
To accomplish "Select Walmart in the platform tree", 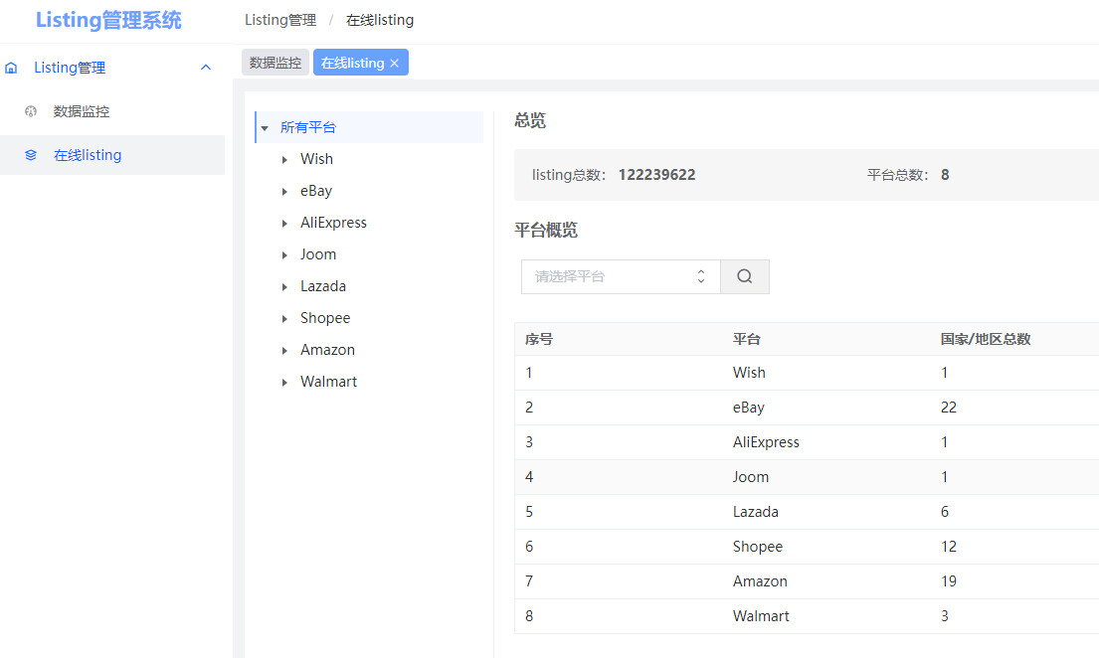I will [x=328, y=382].
